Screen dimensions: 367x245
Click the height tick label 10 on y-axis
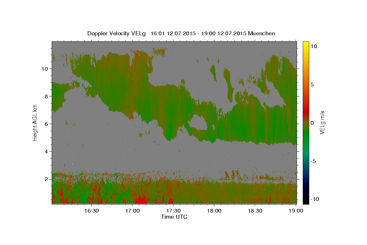coord(46,69)
